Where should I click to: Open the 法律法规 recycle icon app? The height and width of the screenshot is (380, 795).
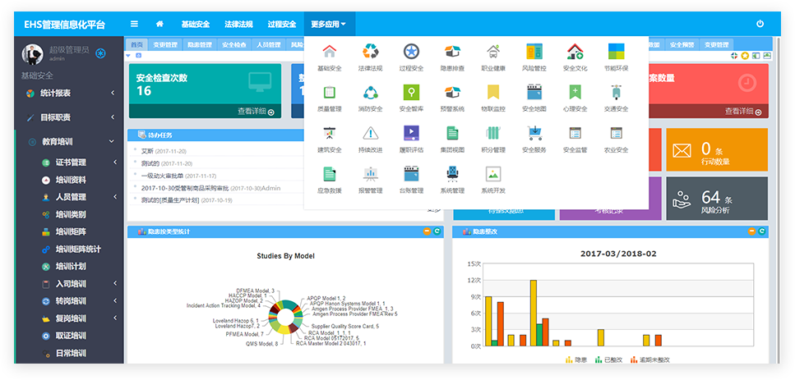click(371, 53)
